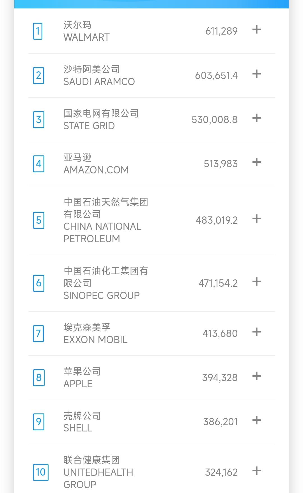Open the SAUDI ARAMCO company link
This screenshot has width=303, height=493.
pyautogui.click(x=99, y=82)
